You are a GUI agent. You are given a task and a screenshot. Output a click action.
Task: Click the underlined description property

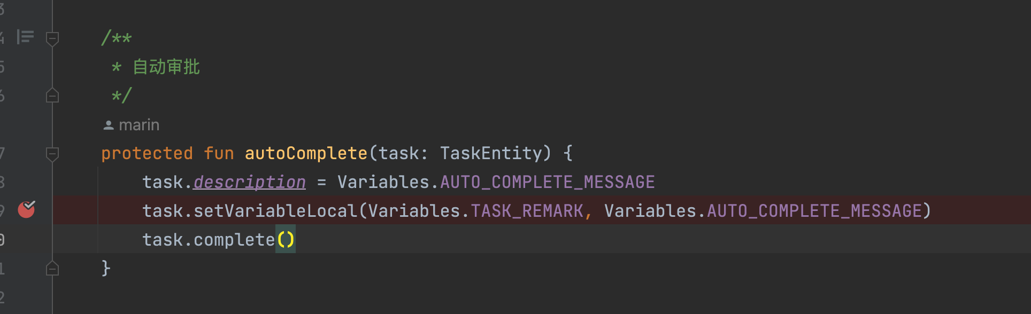[x=249, y=182]
